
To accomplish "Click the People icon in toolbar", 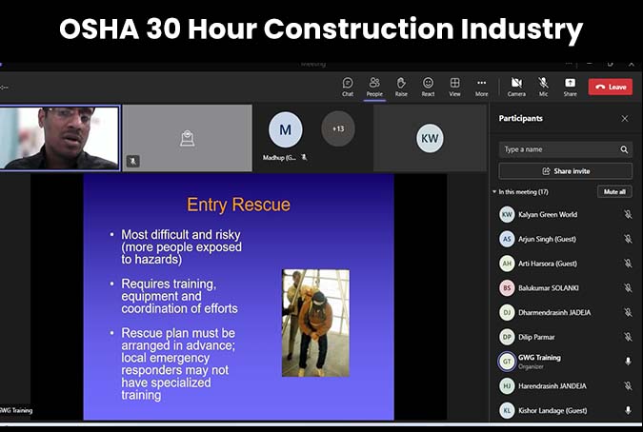I will 374,86.
